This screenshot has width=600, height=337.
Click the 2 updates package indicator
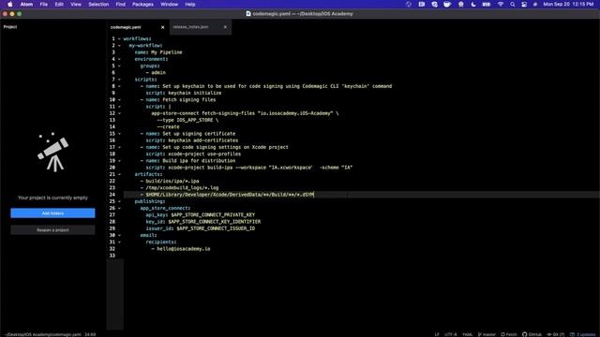point(582,334)
